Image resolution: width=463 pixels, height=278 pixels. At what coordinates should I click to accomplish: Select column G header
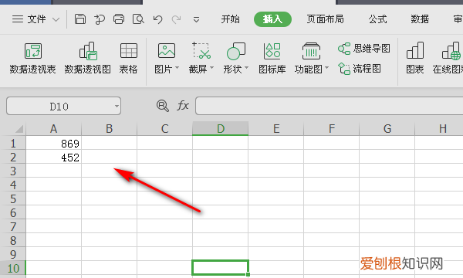(x=387, y=129)
